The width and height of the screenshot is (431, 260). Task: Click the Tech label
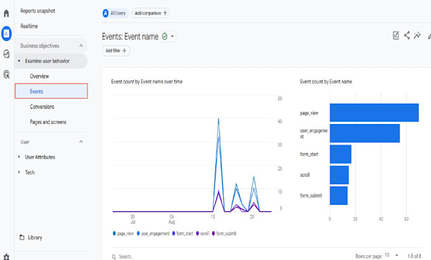tap(30, 173)
